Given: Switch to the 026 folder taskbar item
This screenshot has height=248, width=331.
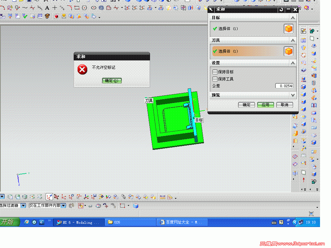Looking at the screenshot, I should 131,222.
